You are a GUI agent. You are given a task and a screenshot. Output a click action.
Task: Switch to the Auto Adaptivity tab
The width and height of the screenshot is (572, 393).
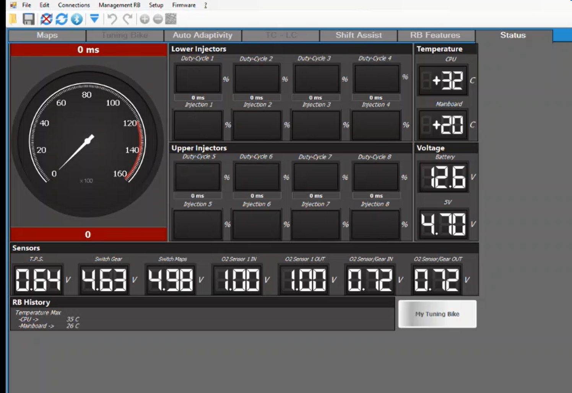(x=202, y=35)
